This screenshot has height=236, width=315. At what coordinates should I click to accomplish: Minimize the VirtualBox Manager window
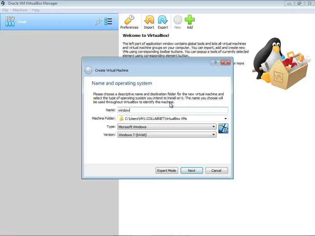tap(289, 3)
